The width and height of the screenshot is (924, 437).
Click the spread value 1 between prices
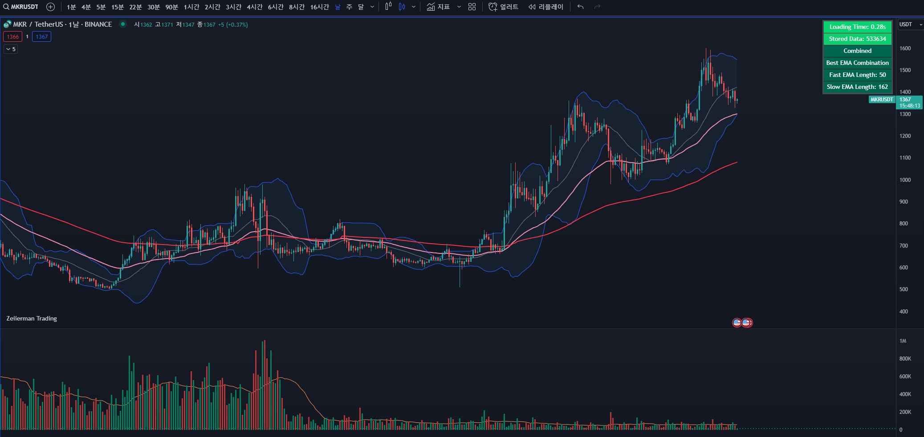pos(27,37)
